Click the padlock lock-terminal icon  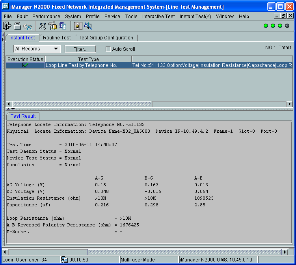pyautogui.click(x=17, y=26)
